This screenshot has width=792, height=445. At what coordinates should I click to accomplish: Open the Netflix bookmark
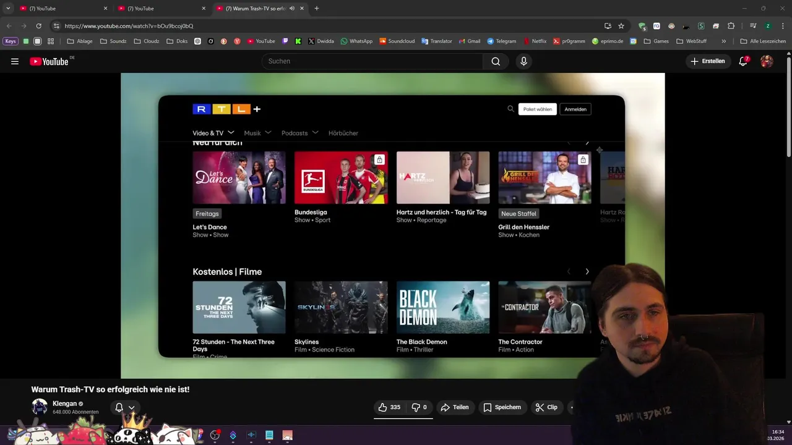point(535,41)
